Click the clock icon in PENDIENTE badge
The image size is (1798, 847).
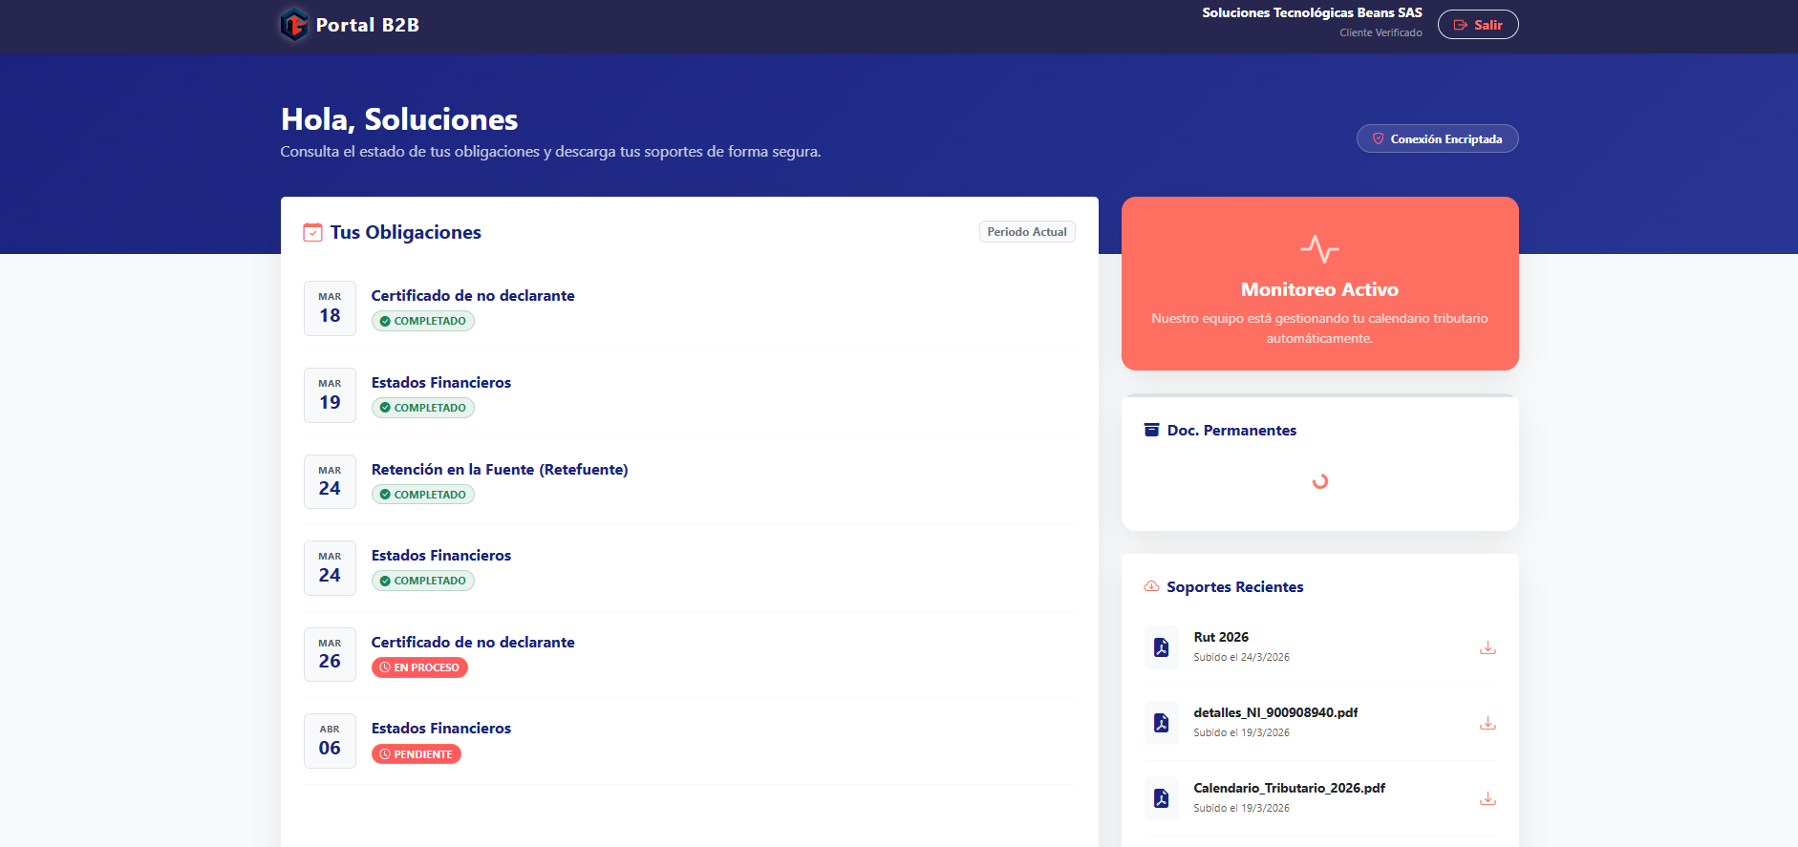[x=385, y=754]
